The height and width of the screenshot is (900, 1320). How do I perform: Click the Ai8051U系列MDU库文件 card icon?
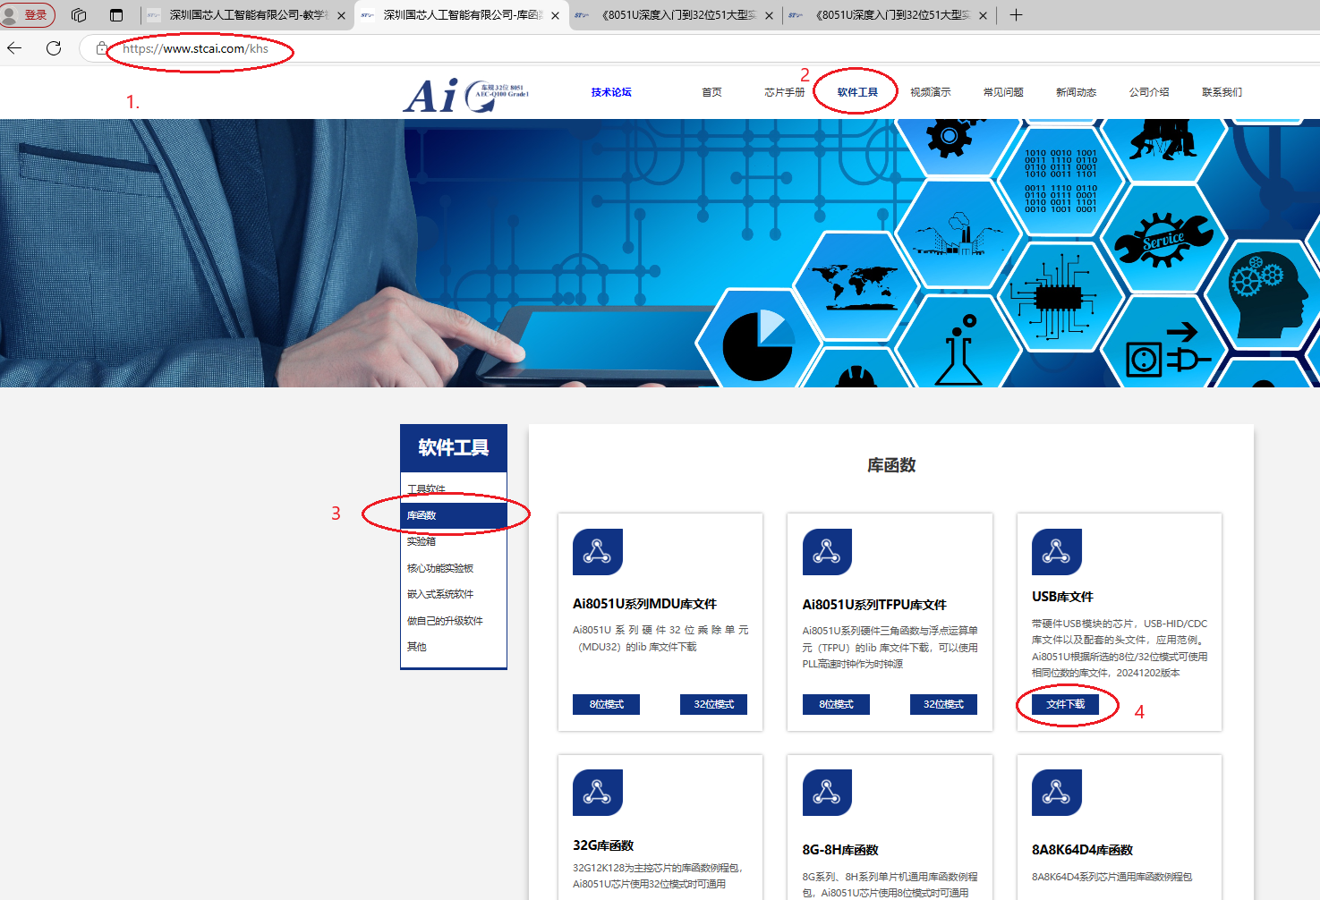598,552
